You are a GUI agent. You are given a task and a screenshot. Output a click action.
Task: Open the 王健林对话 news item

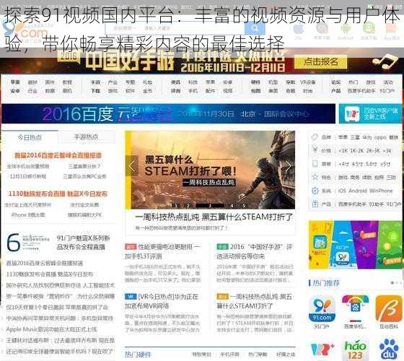[x=61, y=340]
